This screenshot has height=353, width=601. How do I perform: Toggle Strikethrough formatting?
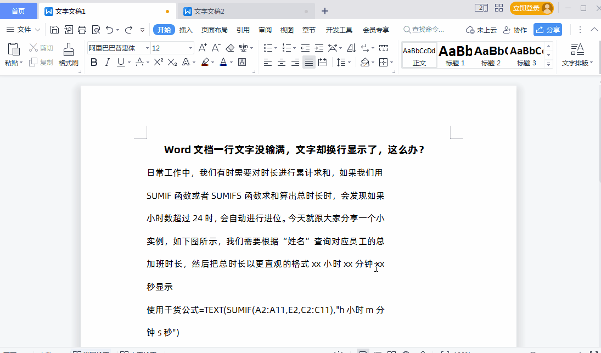pos(139,62)
